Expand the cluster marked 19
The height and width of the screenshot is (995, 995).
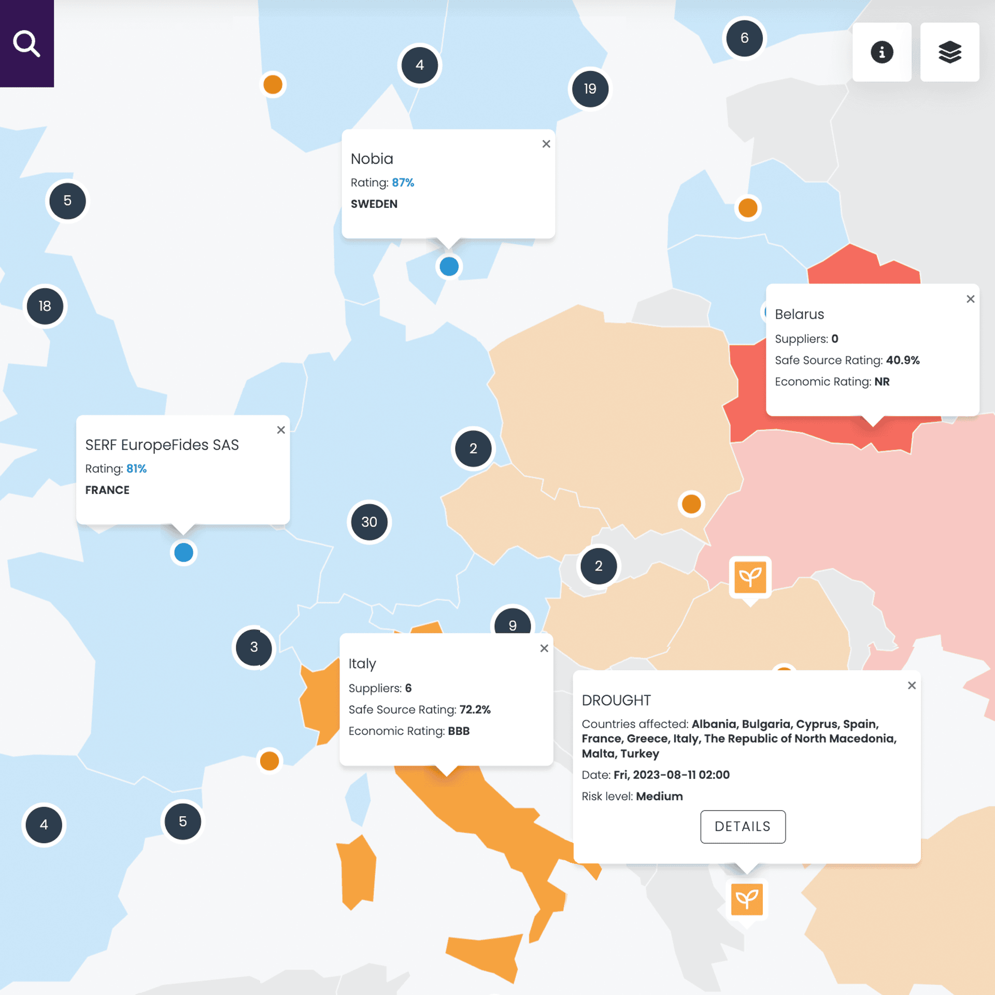point(590,89)
